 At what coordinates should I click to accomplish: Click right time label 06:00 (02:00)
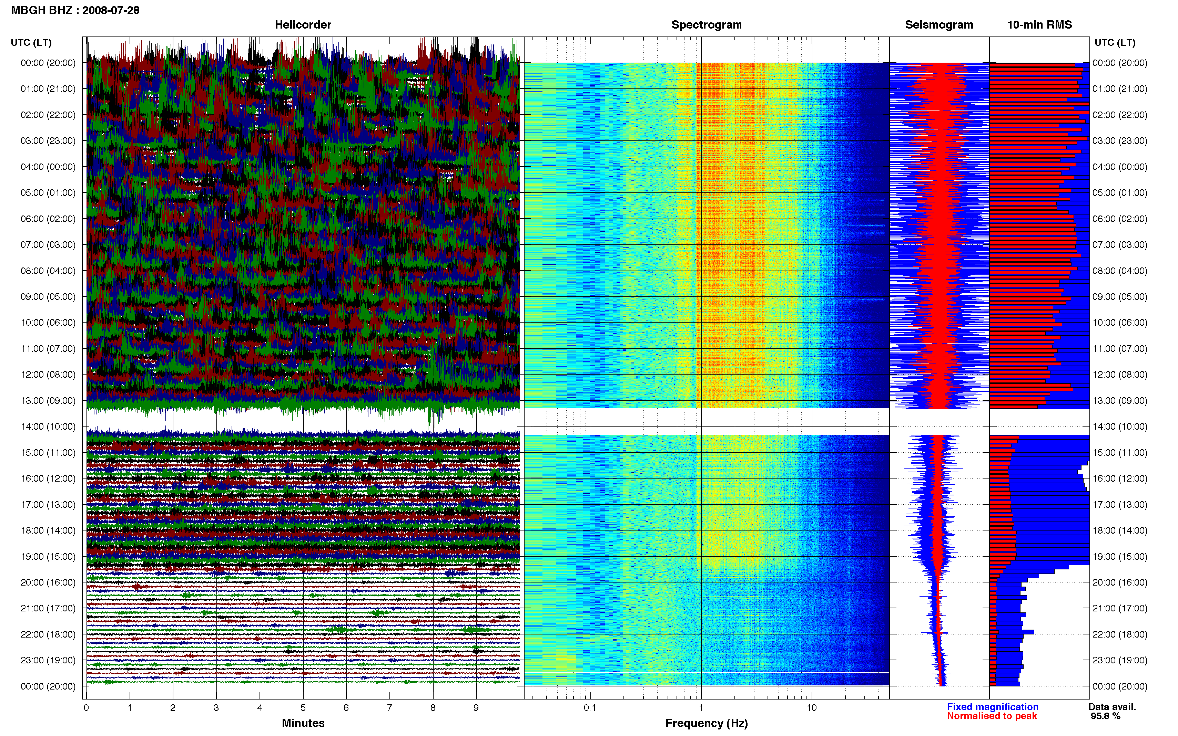[1119, 219]
